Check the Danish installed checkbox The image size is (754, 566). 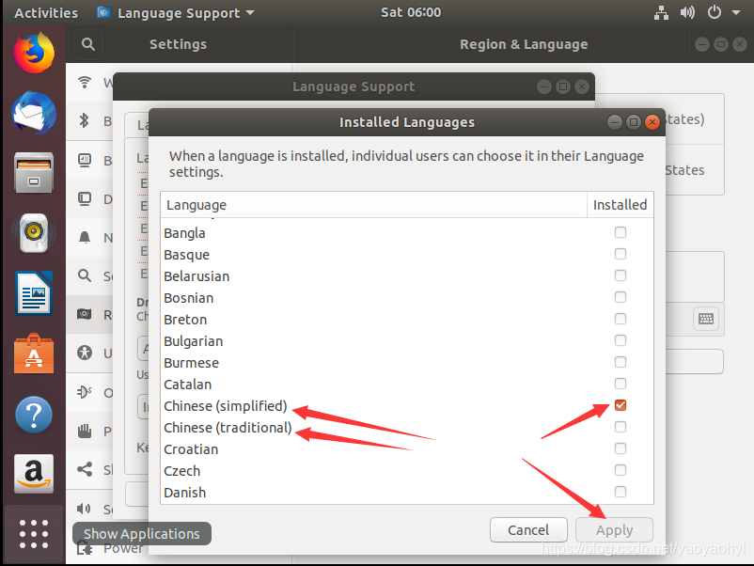click(620, 492)
